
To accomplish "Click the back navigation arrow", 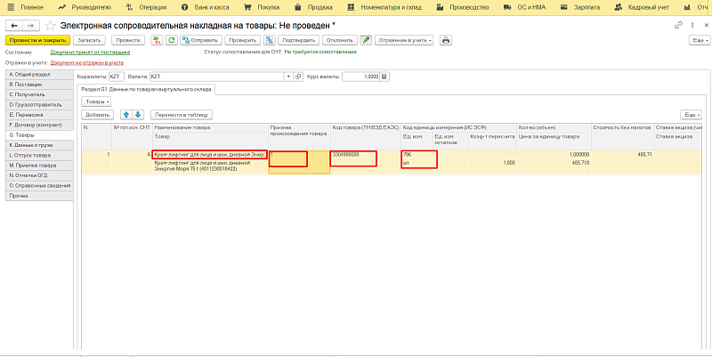I will tap(12, 25).
